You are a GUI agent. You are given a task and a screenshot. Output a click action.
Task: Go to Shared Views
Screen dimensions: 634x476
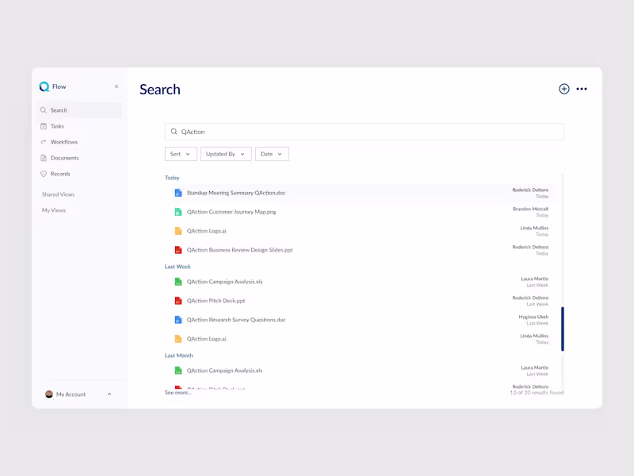pos(57,194)
